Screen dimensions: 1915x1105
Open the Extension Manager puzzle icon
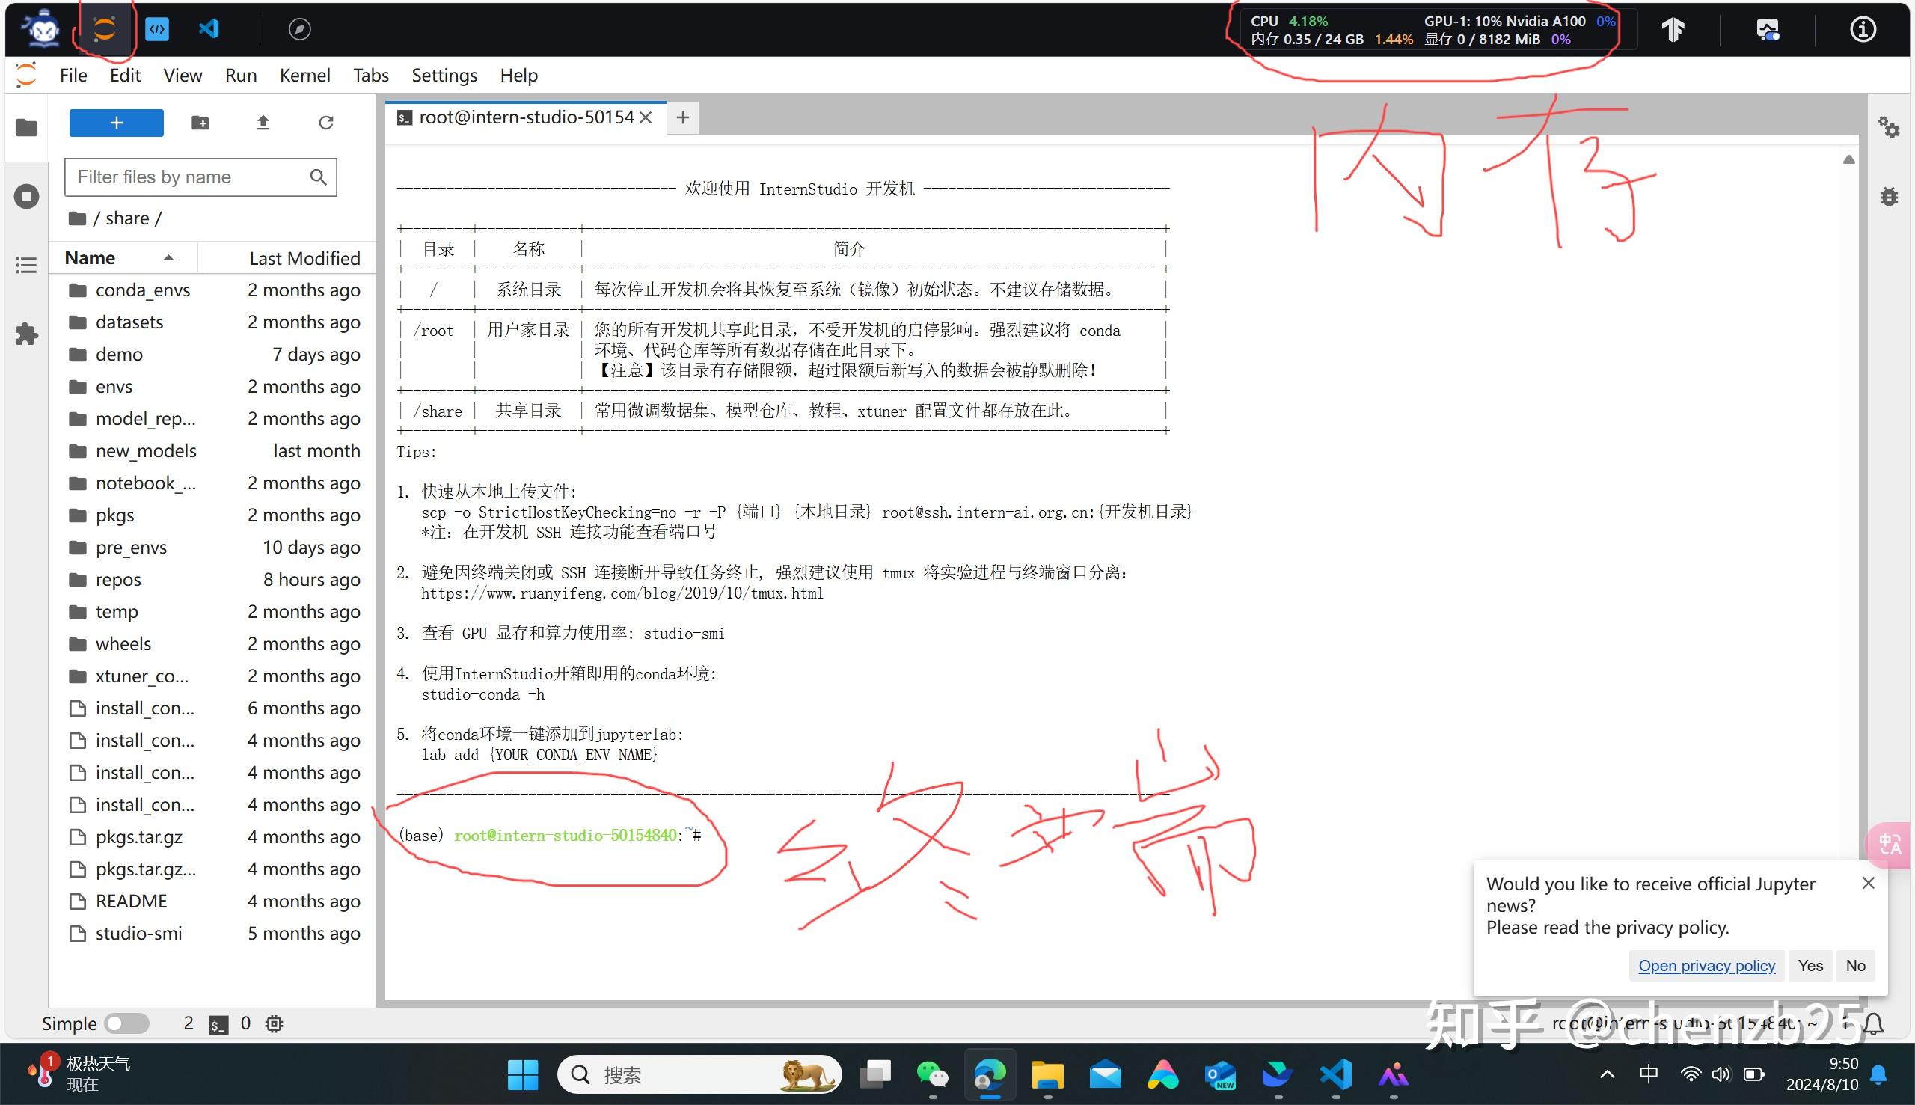[x=26, y=334]
